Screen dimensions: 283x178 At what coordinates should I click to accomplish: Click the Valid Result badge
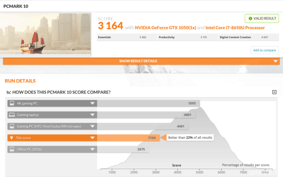[x=261, y=18]
